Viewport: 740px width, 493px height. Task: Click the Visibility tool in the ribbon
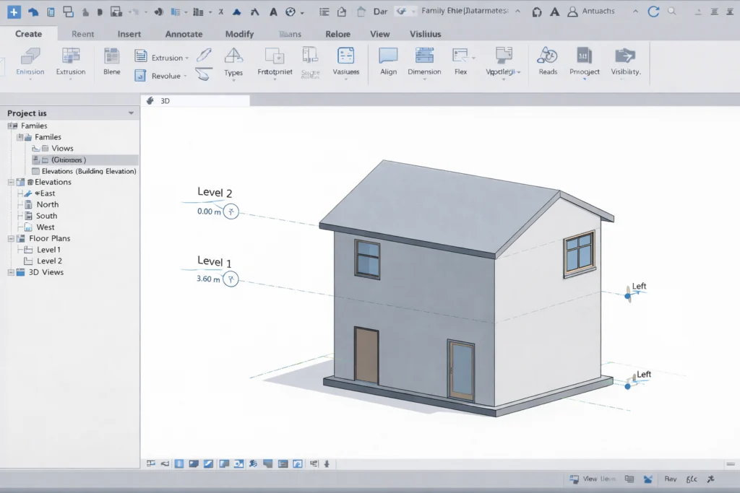(x=624, y=63)
